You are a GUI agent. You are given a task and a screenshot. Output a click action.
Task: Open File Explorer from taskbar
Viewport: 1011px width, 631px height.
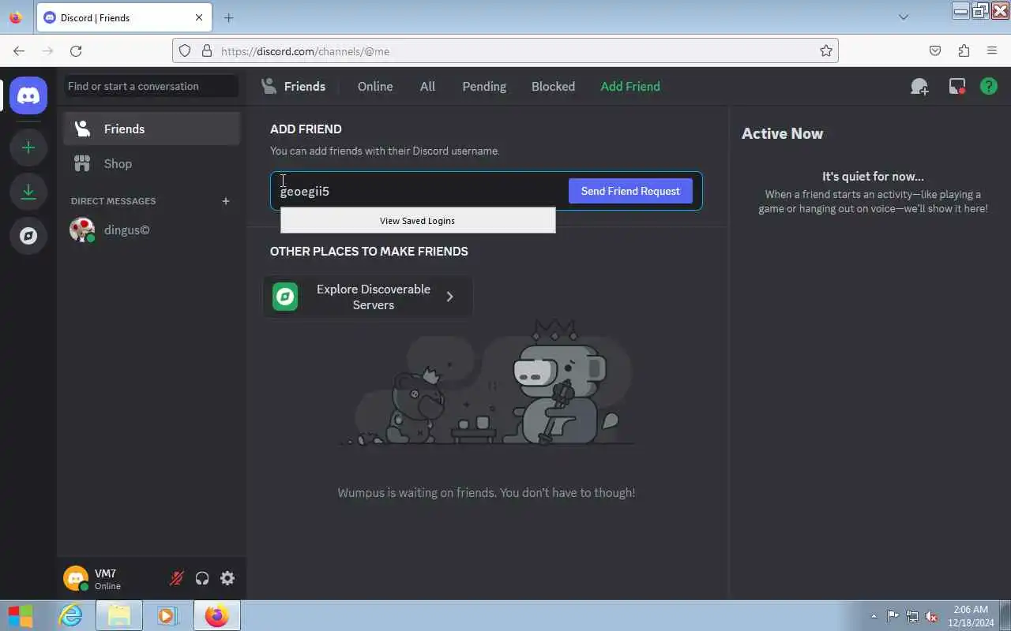coord(119,615)
